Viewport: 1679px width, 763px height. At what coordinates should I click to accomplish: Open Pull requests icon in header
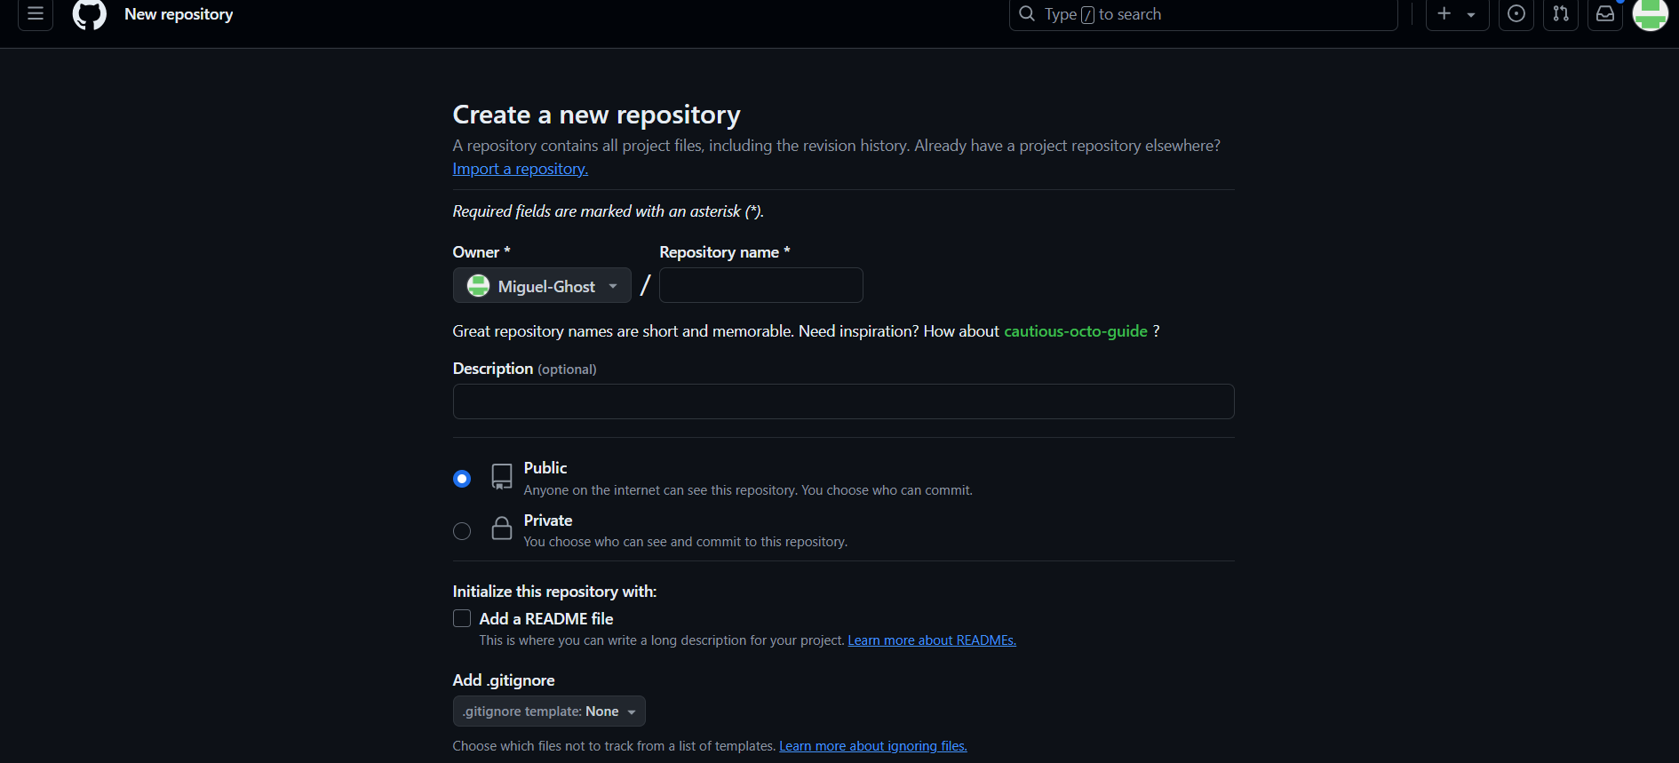click(x=1561, y=13)
